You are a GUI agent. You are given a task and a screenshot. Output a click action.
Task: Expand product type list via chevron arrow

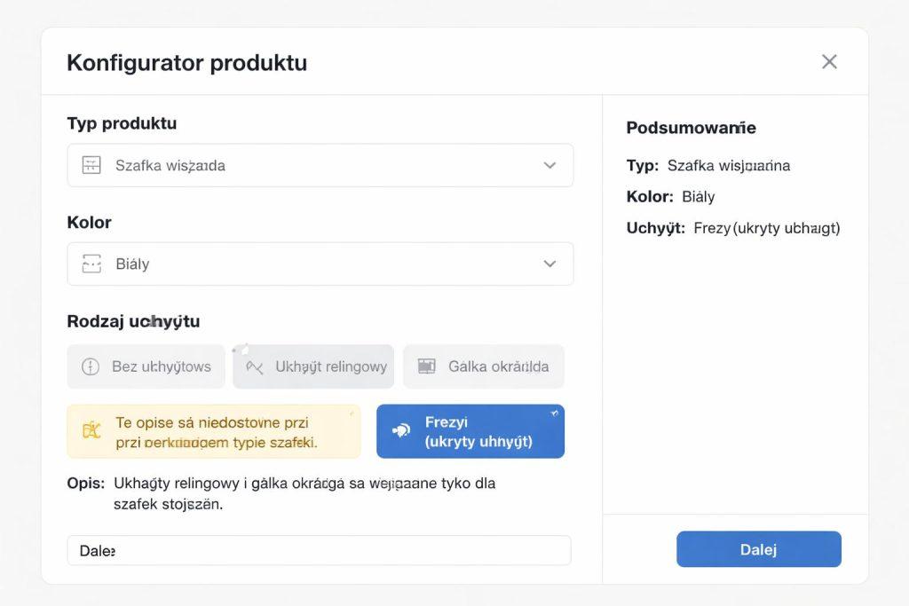point(549,165)
